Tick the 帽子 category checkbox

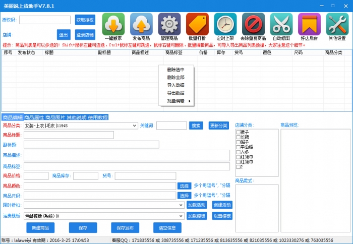click(x=238, y=142)
